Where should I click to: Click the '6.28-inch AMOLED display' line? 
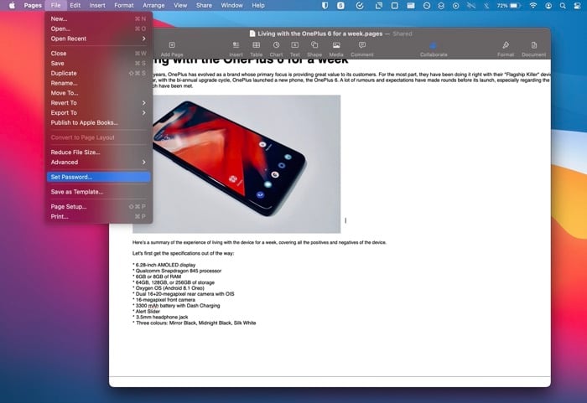pos(164,265)
